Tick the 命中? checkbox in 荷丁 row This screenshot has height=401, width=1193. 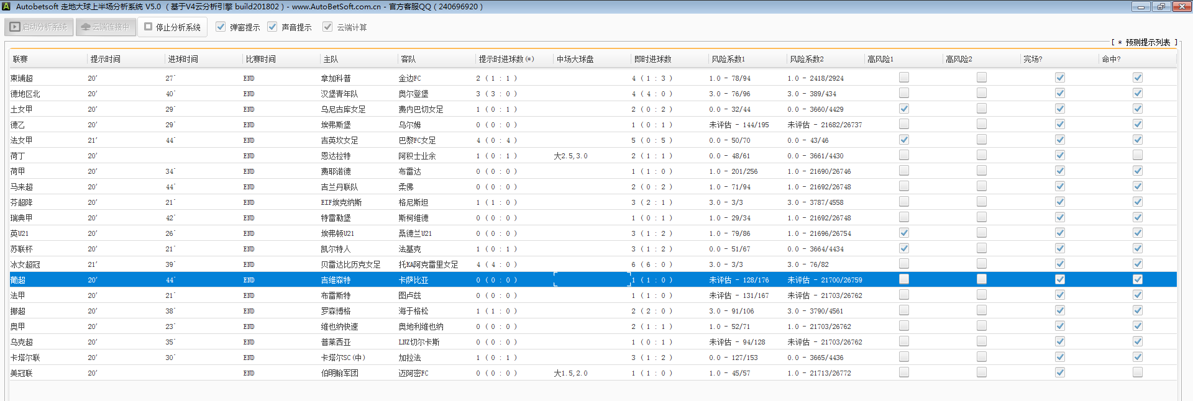tap(1138, 155)
